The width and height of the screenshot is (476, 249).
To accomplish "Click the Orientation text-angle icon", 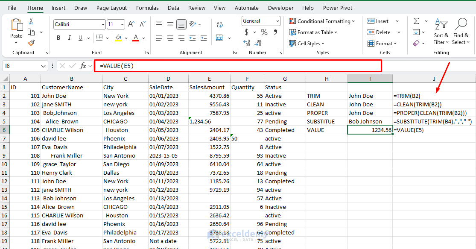I will click(193, 24).
